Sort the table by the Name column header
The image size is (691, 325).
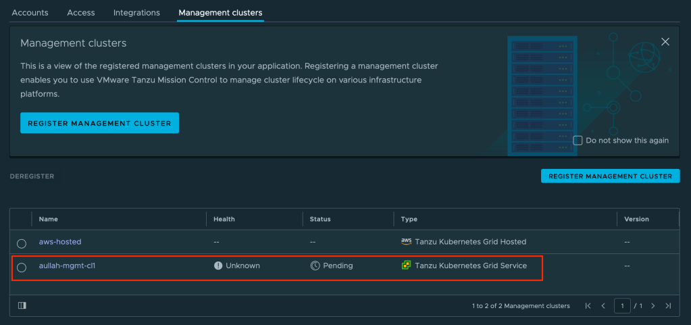coord(48,219)
